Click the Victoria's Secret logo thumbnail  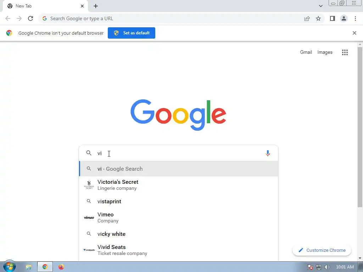(x=89, y=185)
